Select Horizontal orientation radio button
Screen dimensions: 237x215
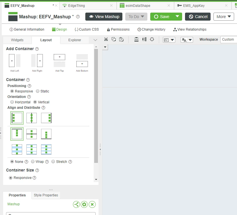click(12, 102)
